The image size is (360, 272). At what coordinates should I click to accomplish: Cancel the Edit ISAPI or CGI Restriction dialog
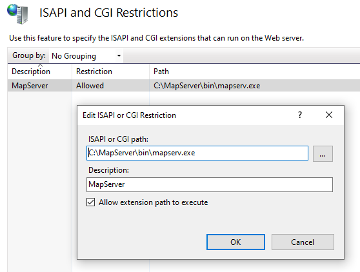tap(303, 242)
